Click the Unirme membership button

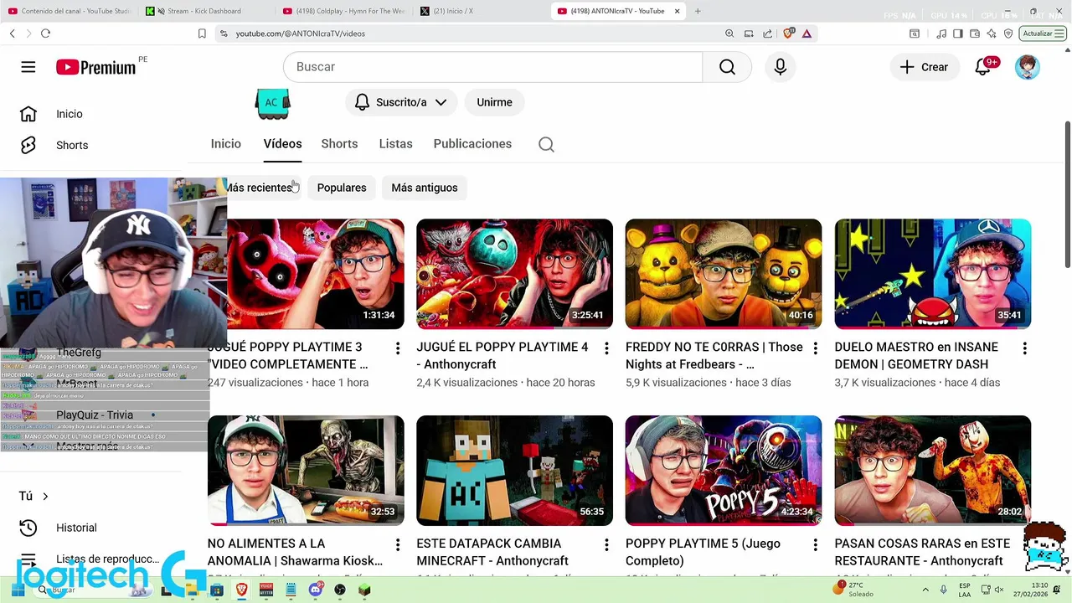pyautogui.click(x=494, y=102)
